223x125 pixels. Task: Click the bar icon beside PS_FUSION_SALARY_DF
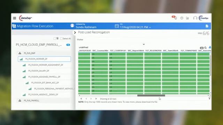pos(24,71)
